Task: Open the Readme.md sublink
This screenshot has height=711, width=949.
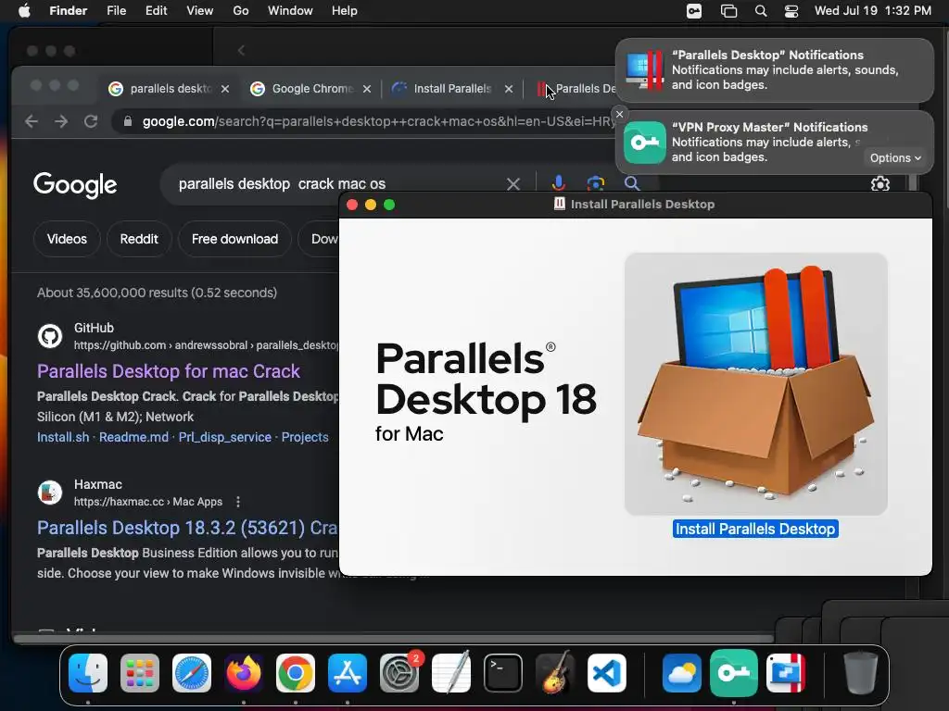Action: click(x=133, y=437)
